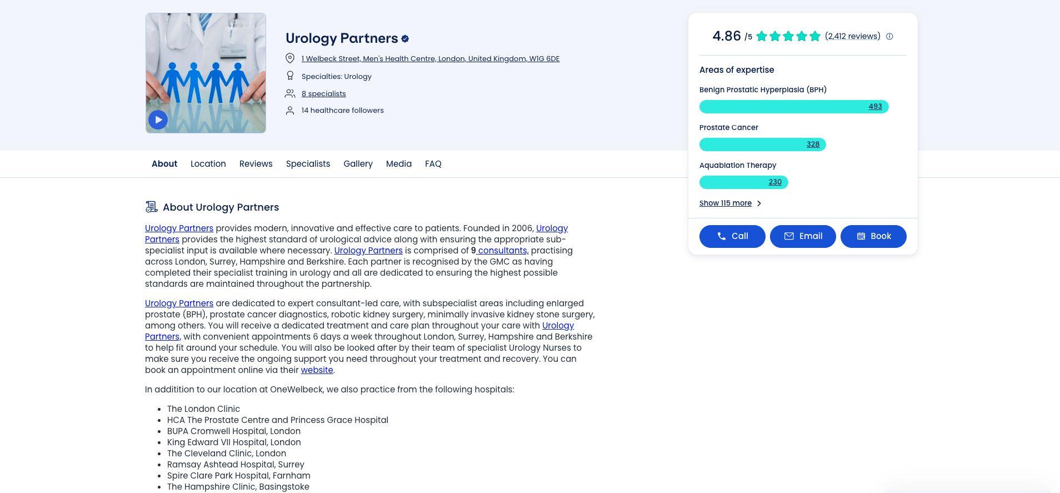Click Ramsay Ashtead Hospital, Surrey list item

click(236, 465)
